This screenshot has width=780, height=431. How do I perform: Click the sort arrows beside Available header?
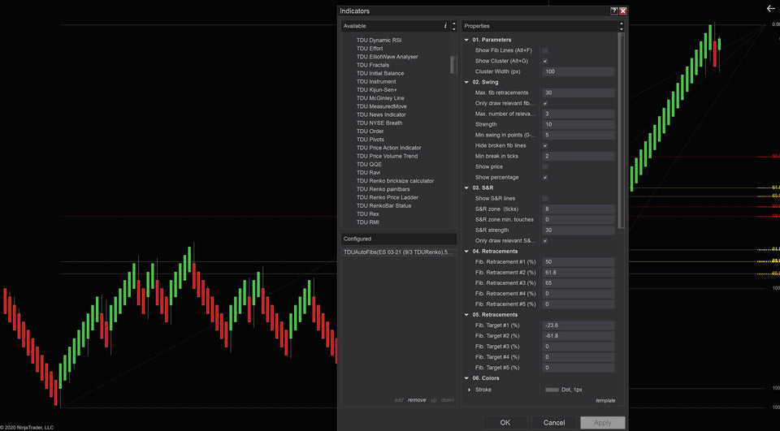tap(453, 26)
